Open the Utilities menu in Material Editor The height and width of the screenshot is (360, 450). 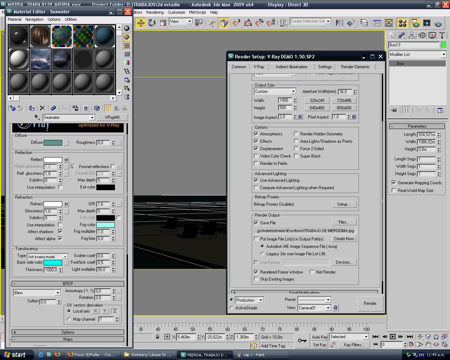pyautogui.click(x=70, y=19)
